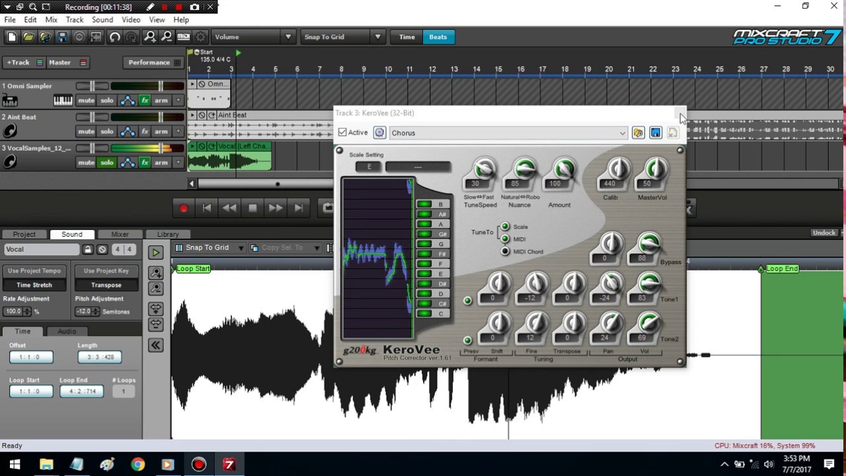Save project using the floppy disk icon
The height and width of the screenshot is (476, 846).
[x=62, y=37]
